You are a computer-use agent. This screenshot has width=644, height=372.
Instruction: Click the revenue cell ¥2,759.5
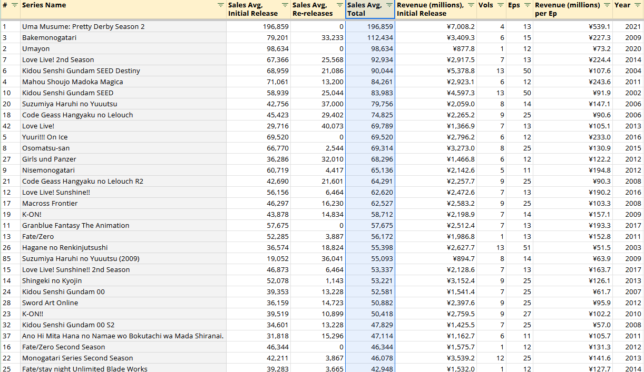[435, 314]
